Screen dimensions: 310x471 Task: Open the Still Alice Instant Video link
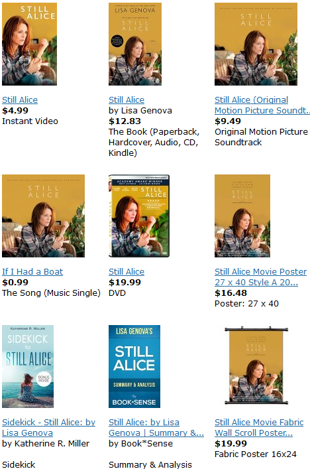pos(20,100)
